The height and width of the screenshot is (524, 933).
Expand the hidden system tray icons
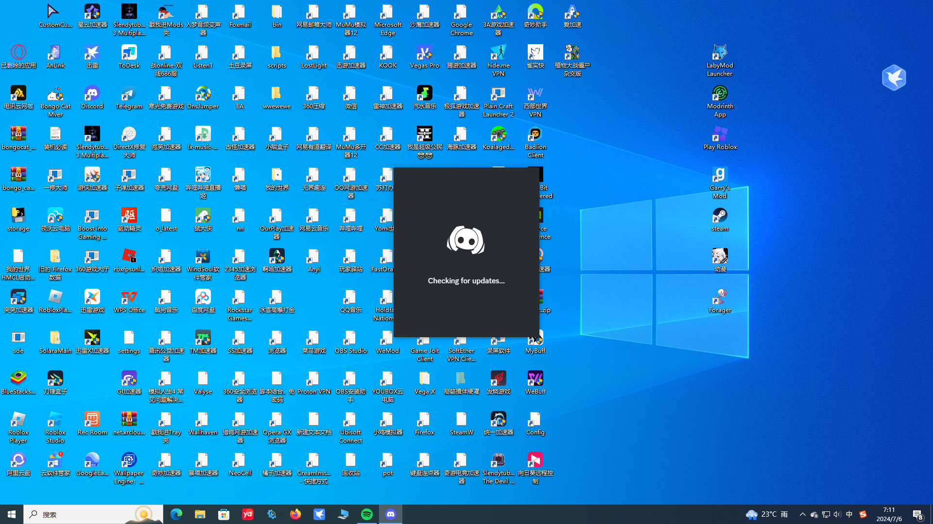click(x=802, y=514)
